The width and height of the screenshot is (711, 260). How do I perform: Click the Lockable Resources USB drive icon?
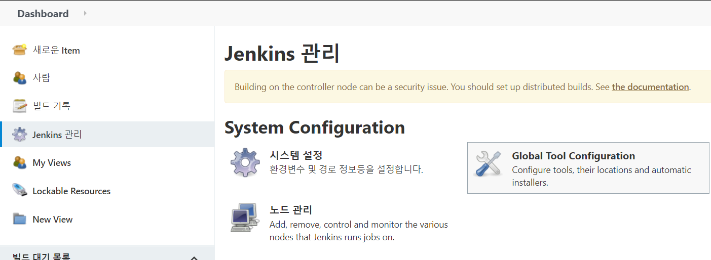point(19,191)
